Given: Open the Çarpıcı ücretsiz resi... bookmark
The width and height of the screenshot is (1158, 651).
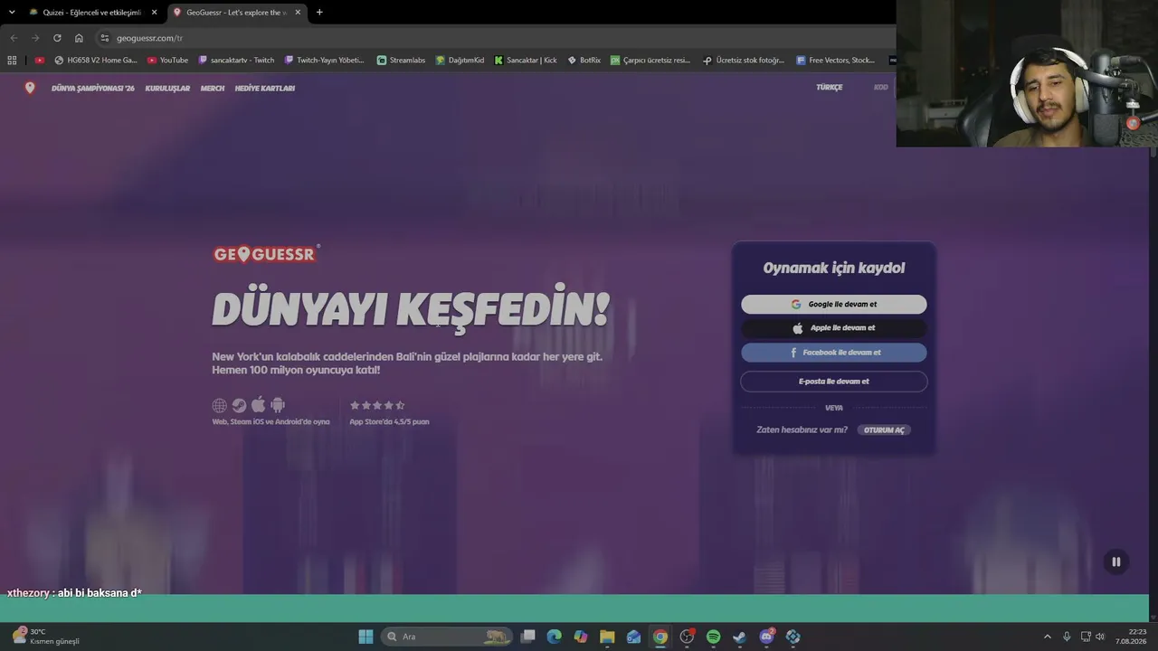Looking at the screenshot, I should point(650,61).
